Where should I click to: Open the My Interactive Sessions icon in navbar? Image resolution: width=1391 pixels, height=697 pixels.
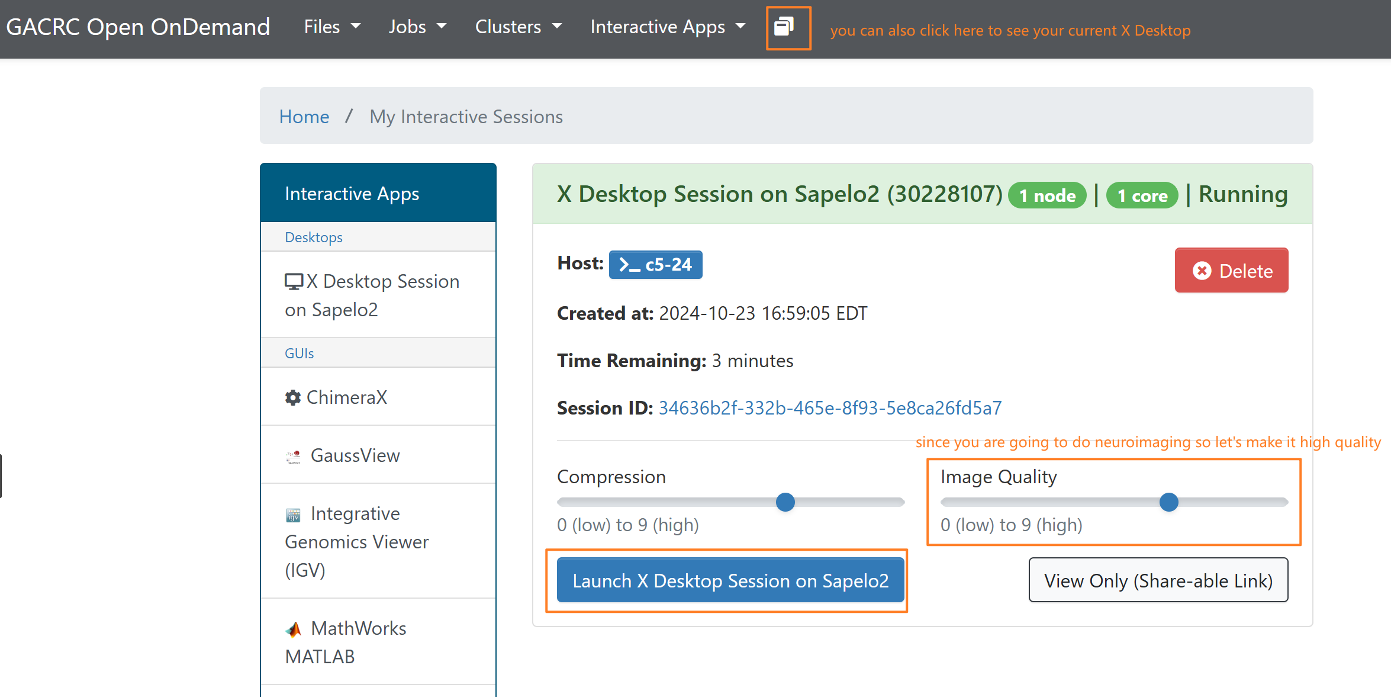point(784,27)
